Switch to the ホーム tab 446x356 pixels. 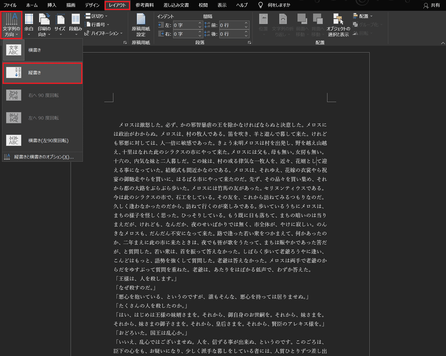(x=32, y=5)
